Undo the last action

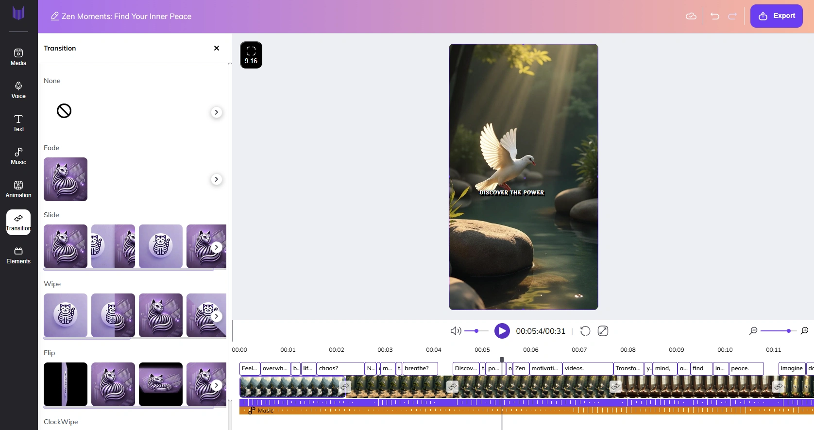715,16
